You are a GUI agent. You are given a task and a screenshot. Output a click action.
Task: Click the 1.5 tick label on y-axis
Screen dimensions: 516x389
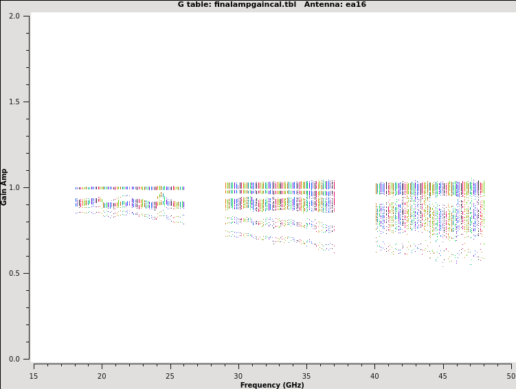14,102
